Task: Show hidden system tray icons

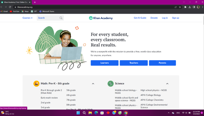Action: click(x=169, y=113)
